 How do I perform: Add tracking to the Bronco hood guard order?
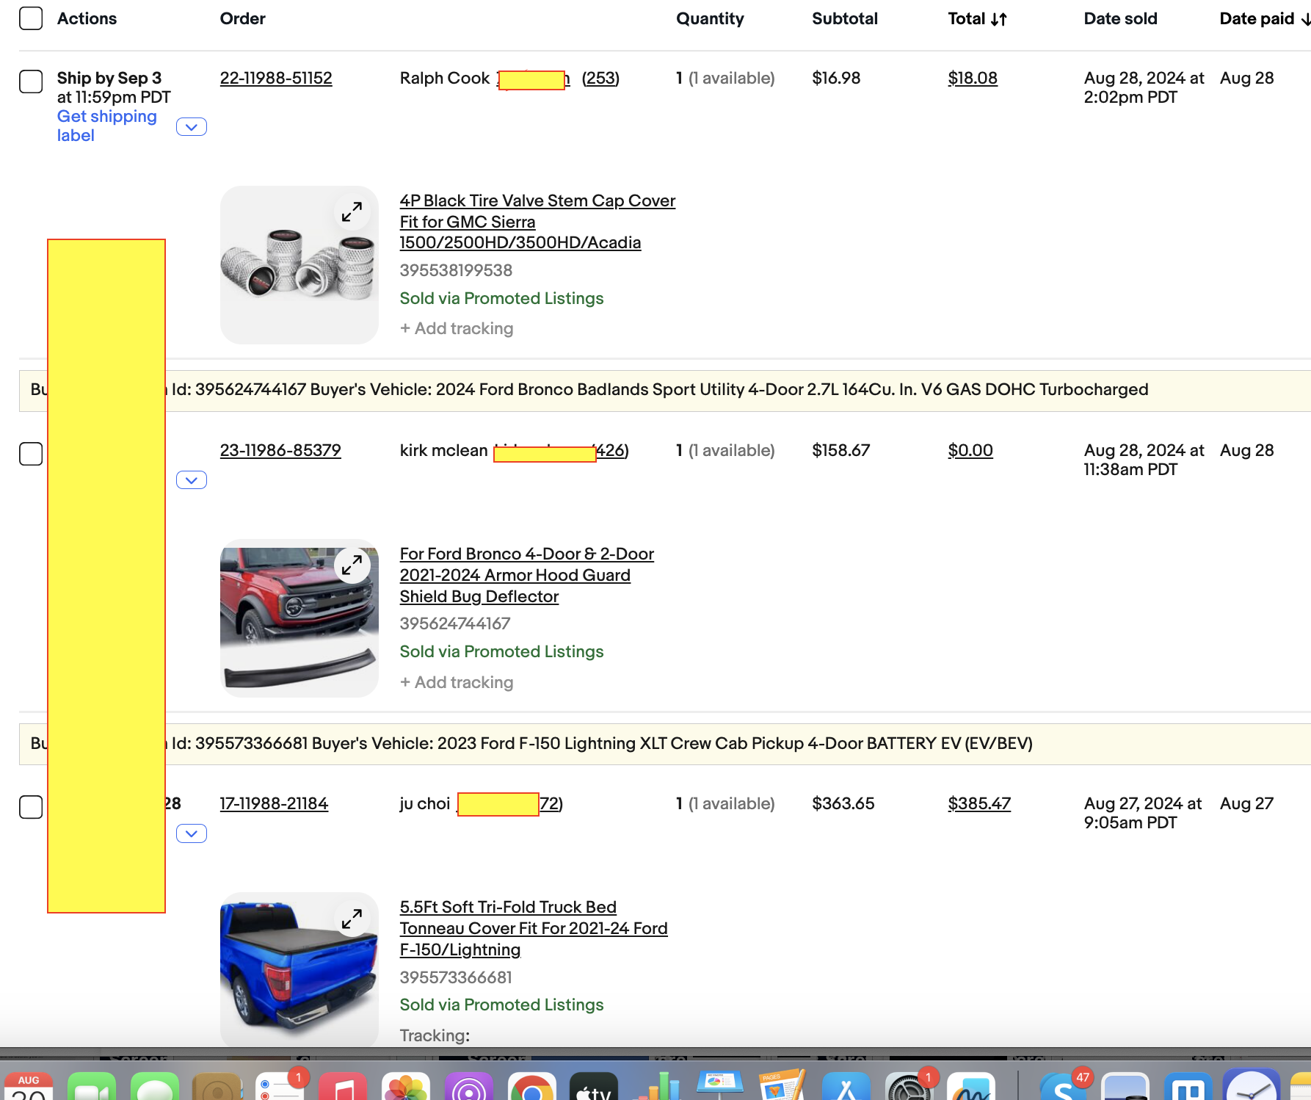click(x=456, y=682)
